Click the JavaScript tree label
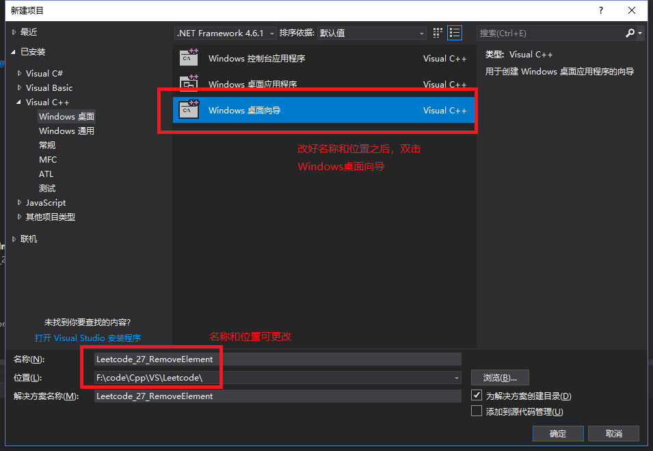 click(46, 203)
